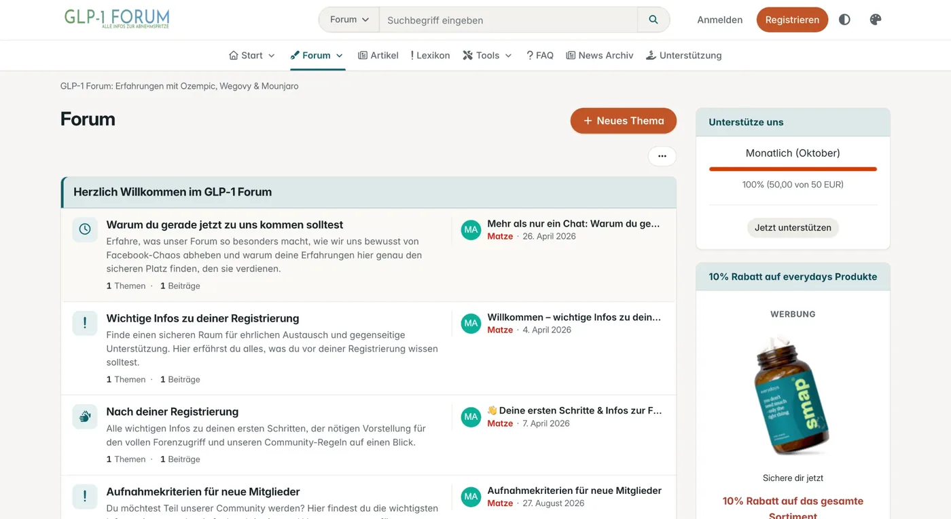Click the magnifier search button
Viewport: 951px width, 519px height.
point(653,20)
